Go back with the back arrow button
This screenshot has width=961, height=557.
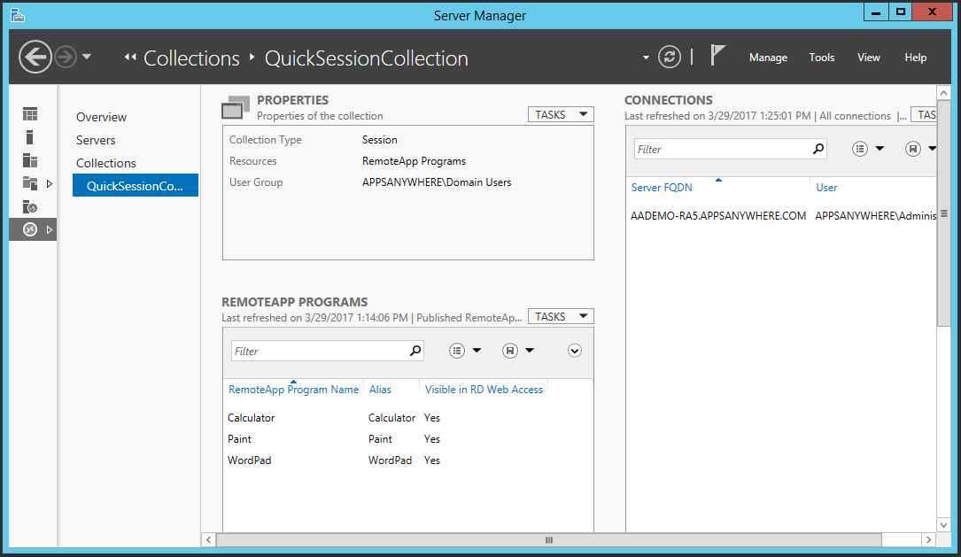pos(35,58)
